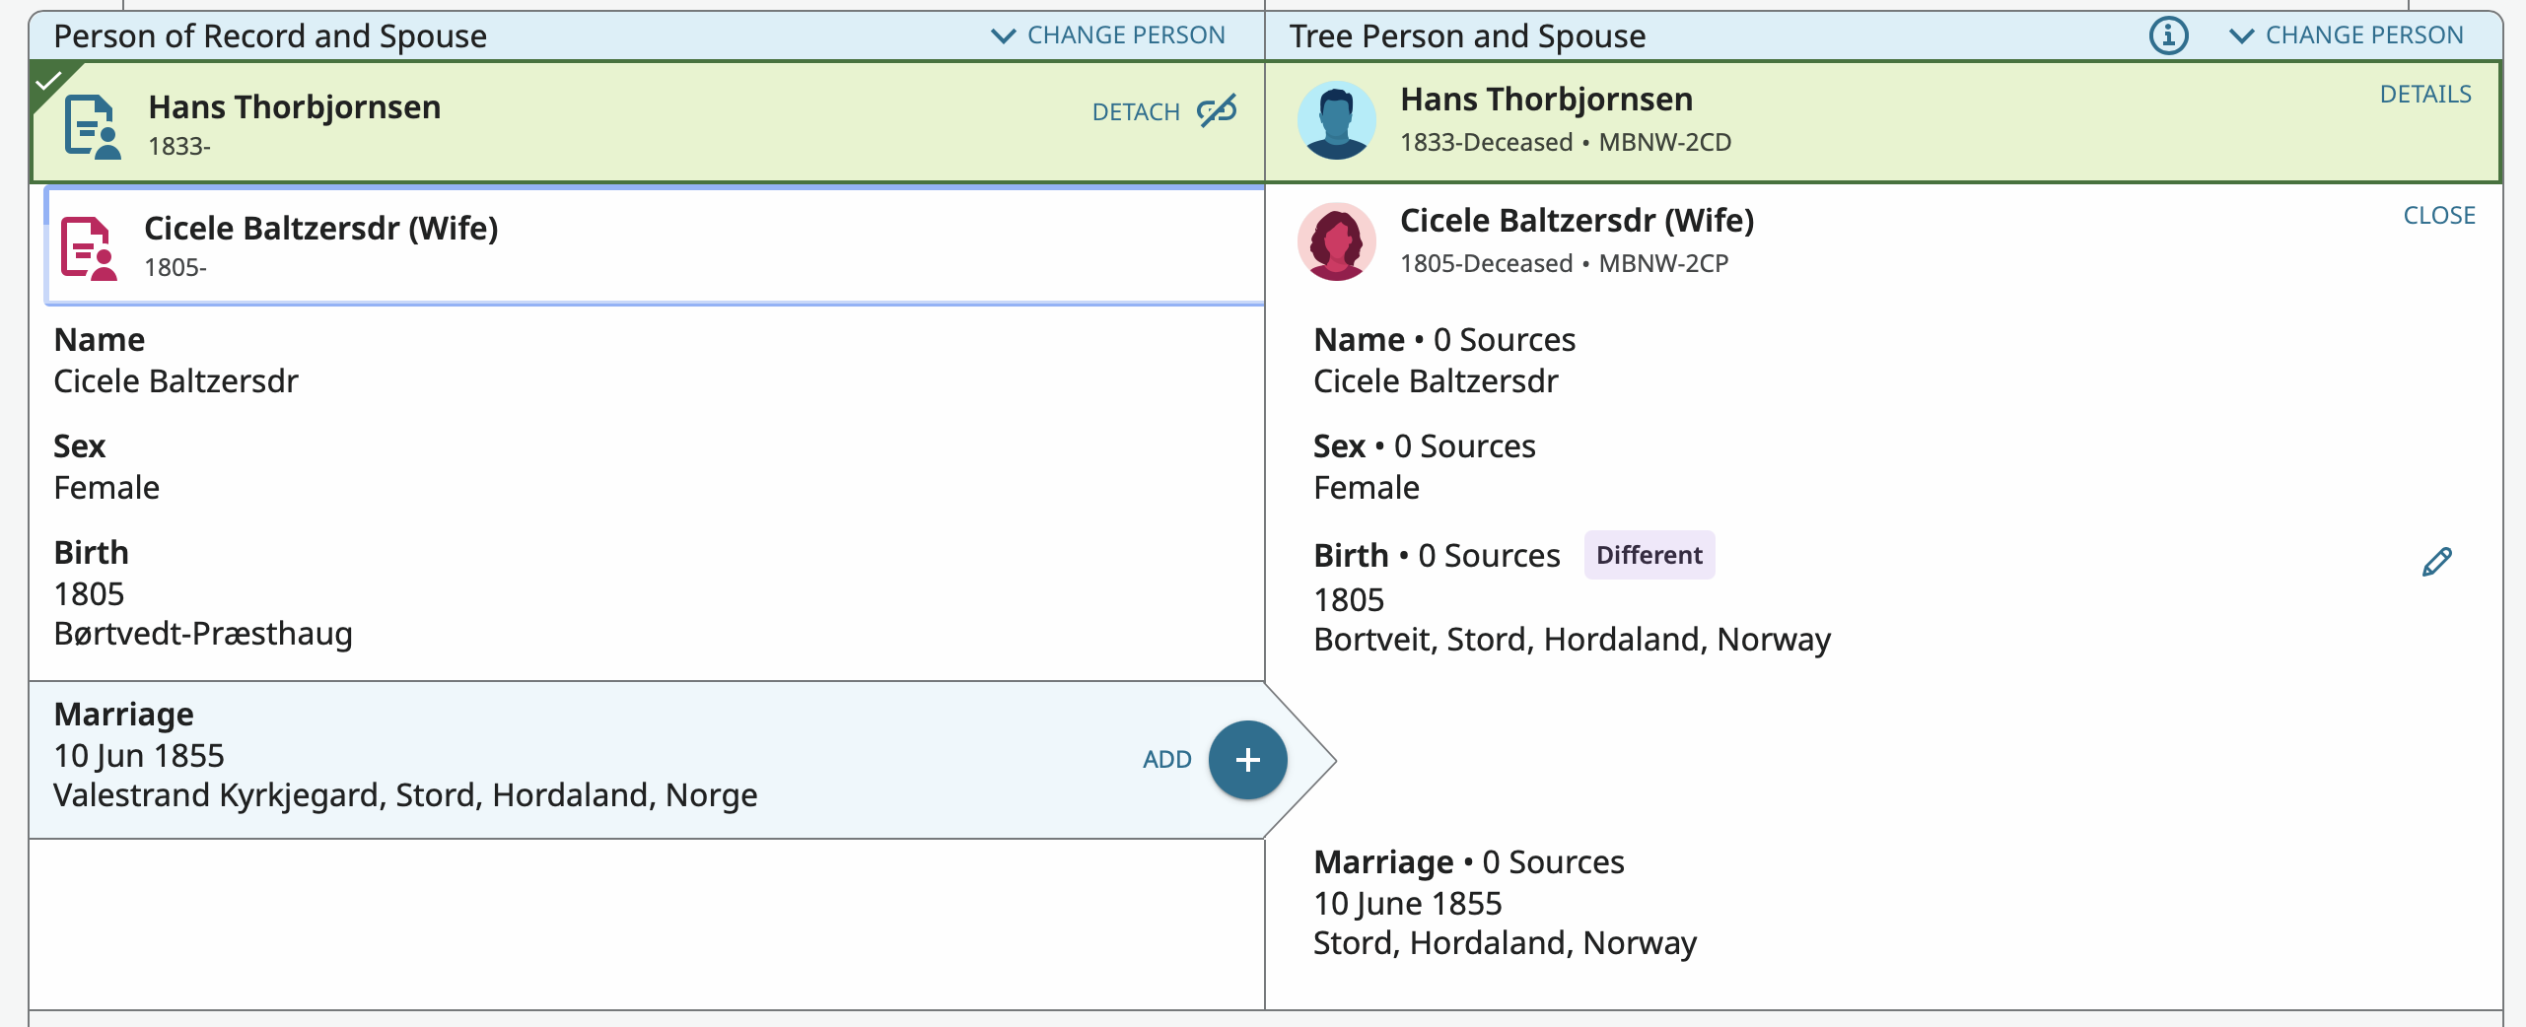Open Cicele Baltzersdr (Wife) tree person name
2526x1027 pixels.
click(1576, 221)
